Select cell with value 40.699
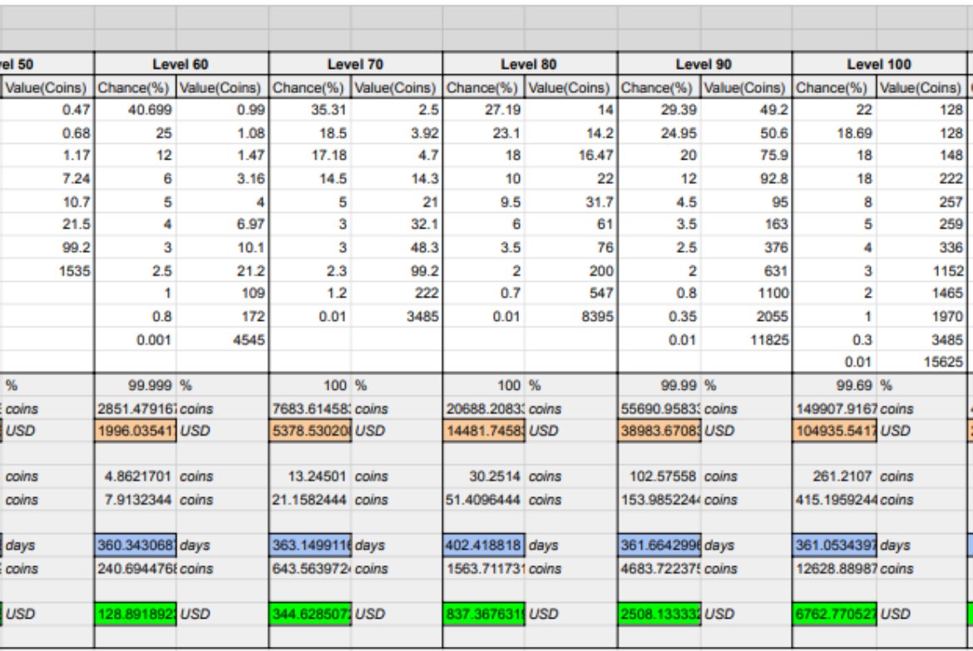This screenshot has height=651, width=973. [x=136, y=110]
